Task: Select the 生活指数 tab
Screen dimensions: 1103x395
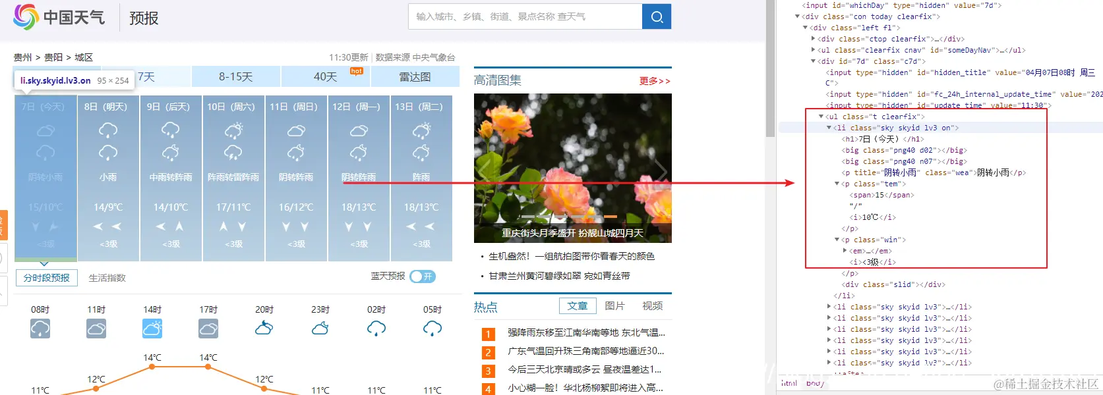Action: [107, 278]
